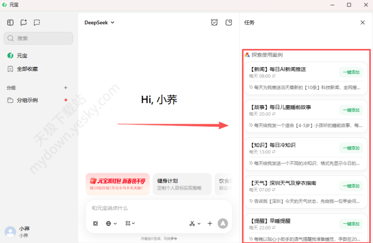Image resolution: width=373 pixels, height=243 pixels.
Task: Open the Yuanbao green logo chat entry
Action: (x=21, y=55)
